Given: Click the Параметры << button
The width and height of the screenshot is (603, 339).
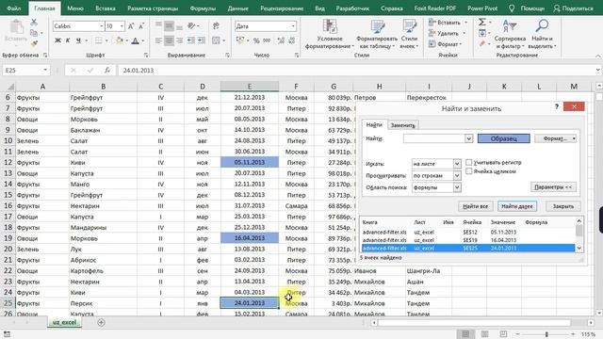Looking at the screenshot, I should [x=553, y=187].
